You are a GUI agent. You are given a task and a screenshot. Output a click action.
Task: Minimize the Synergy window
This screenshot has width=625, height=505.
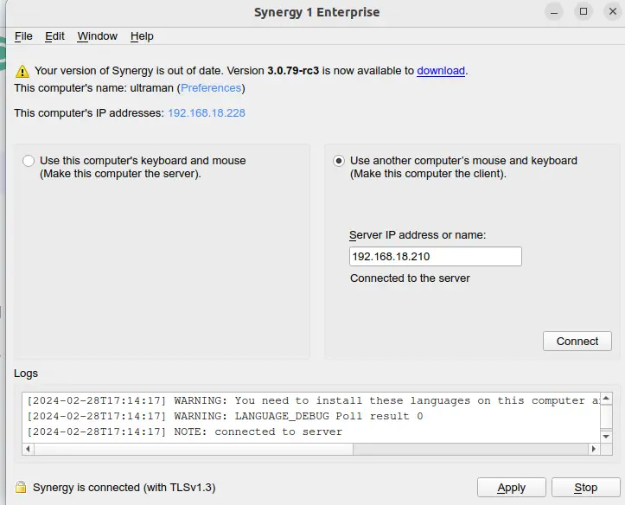554,12
